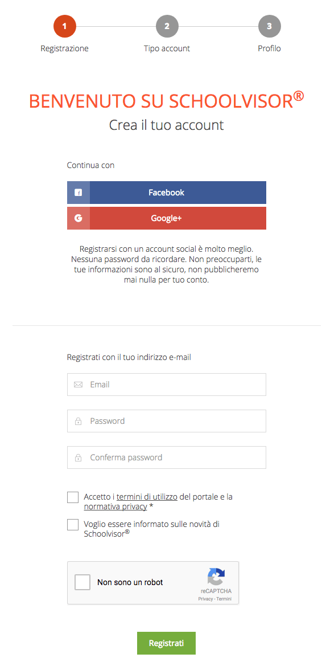Open the reCAPTCHA Privacy link

coord(205,599)
